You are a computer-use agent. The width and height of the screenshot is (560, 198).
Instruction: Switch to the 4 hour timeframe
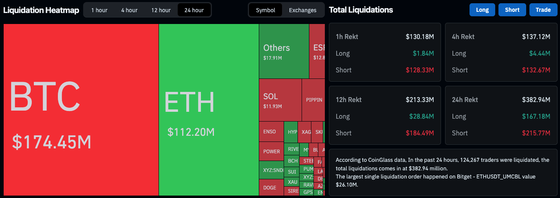(129, 10)
